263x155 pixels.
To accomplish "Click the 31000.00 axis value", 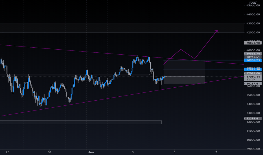I will point(253,131).
